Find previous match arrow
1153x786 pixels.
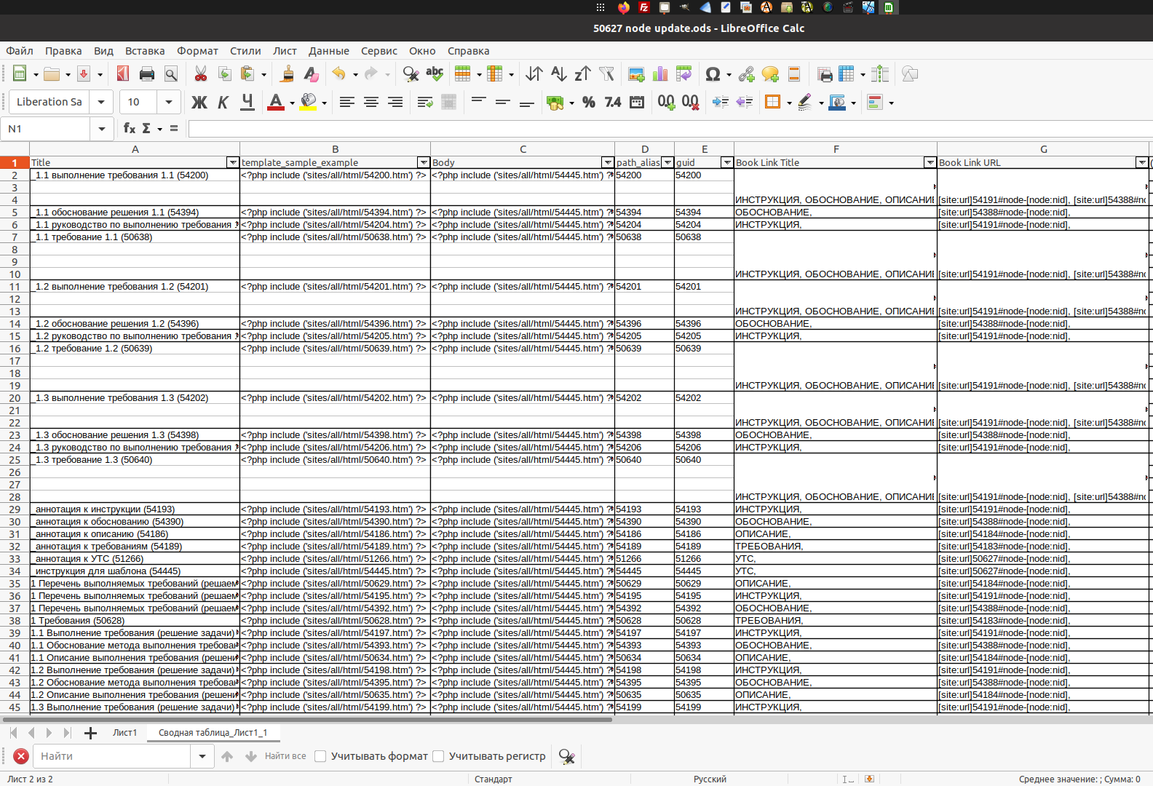(227, 756)
